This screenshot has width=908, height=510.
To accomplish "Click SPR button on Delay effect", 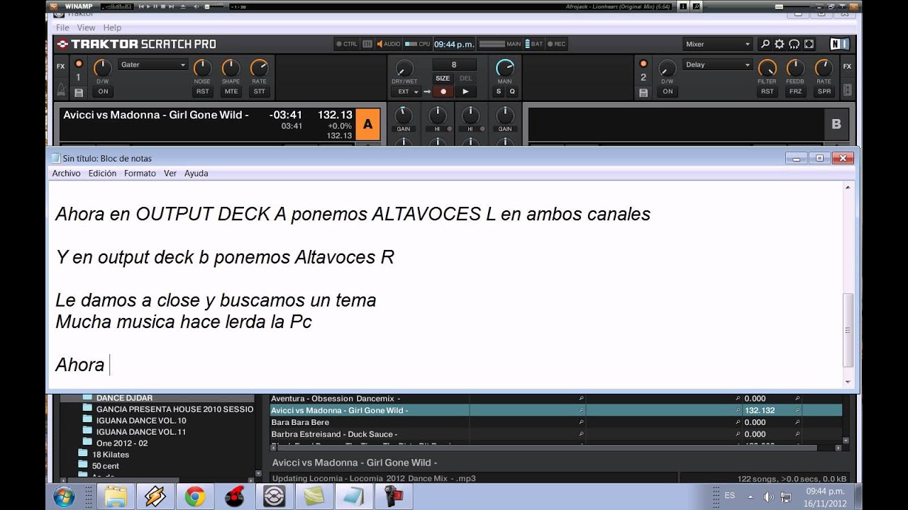I will 824,91.
